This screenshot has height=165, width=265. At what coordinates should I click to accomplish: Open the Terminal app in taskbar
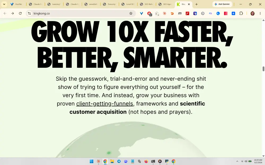(x=153, y=162)
